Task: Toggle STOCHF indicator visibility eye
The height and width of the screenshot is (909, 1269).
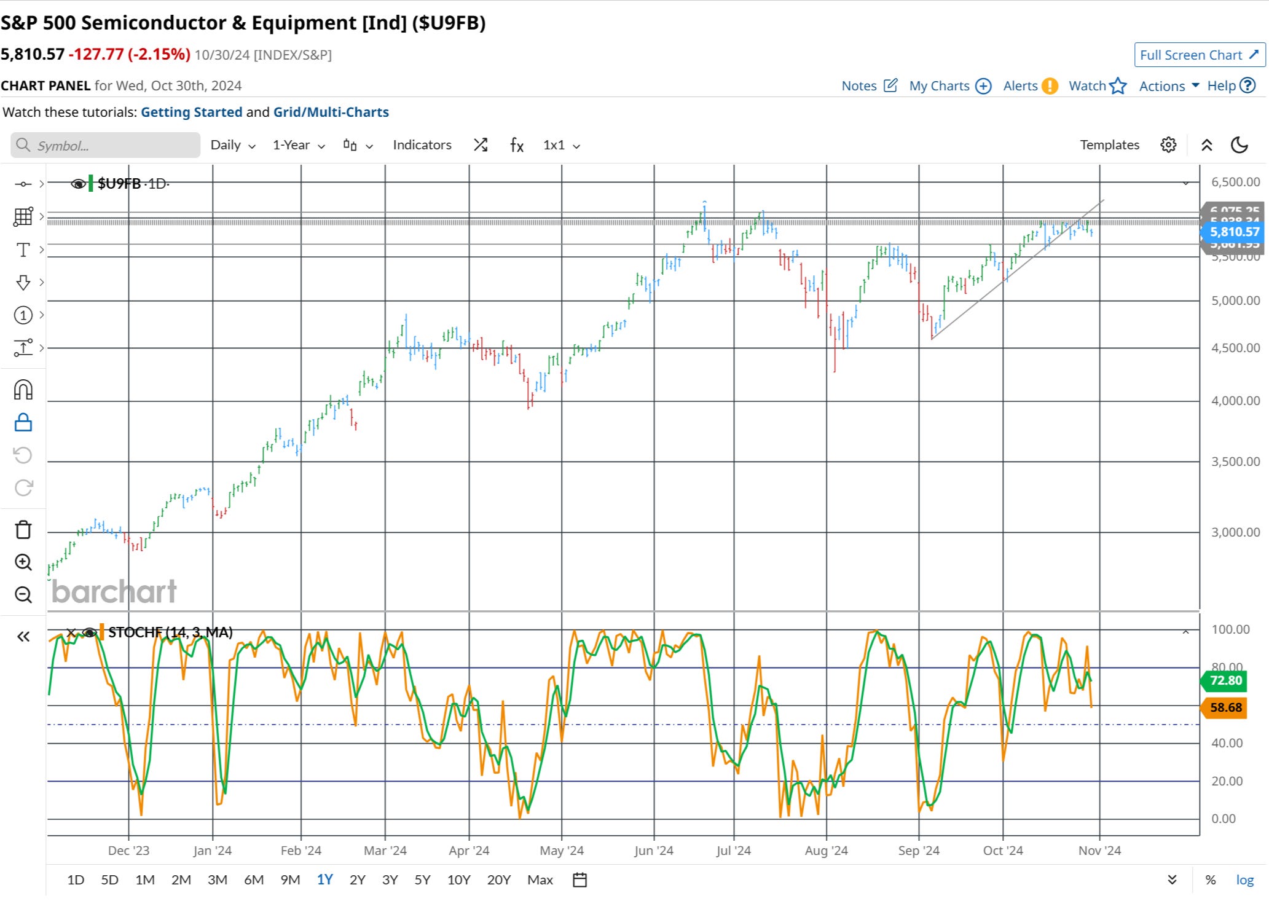Action: point(90,632)
